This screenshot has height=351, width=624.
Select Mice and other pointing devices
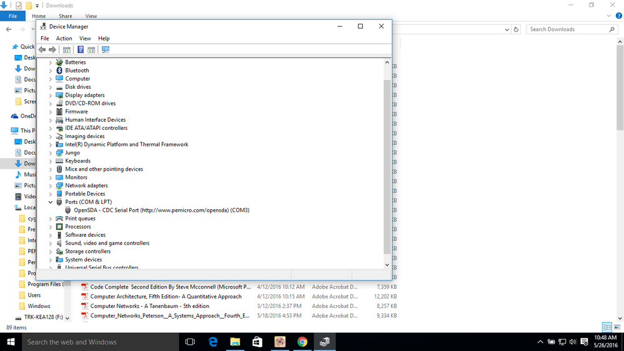[x=104, y=169]
